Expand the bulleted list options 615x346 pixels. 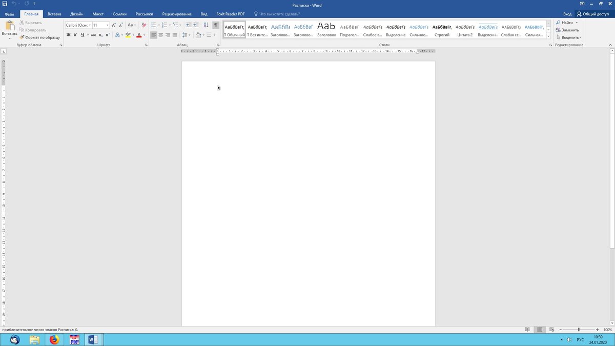[158, 25]
